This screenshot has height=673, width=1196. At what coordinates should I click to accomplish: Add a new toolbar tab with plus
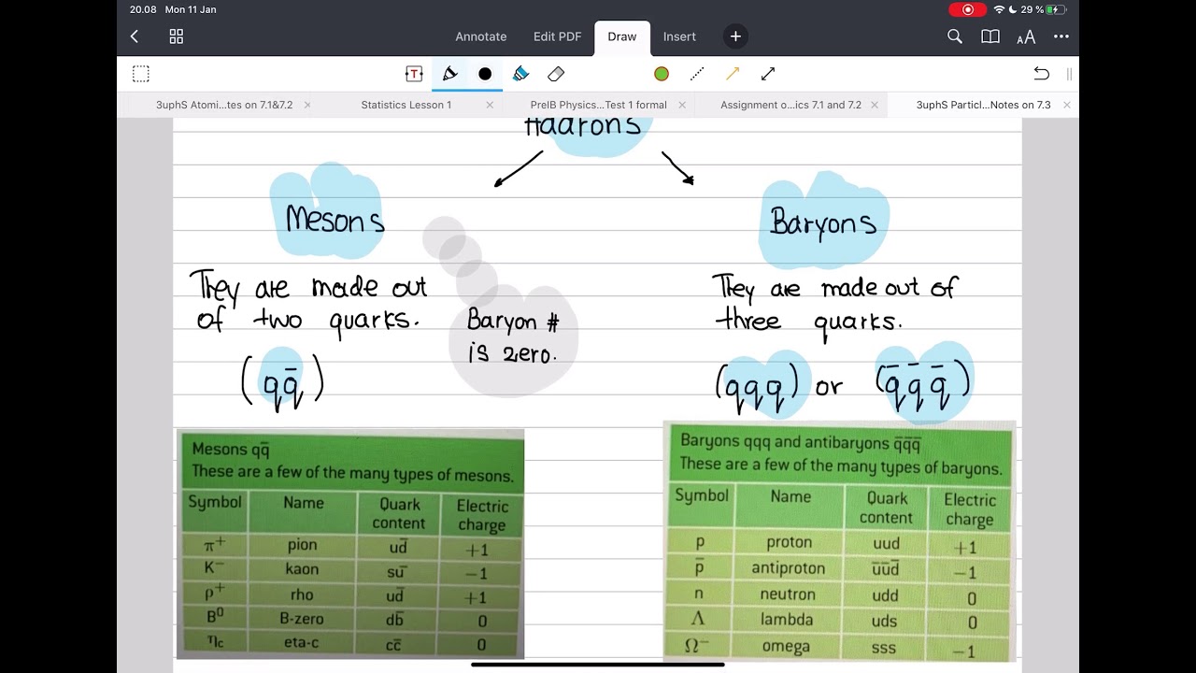point(735,36)
